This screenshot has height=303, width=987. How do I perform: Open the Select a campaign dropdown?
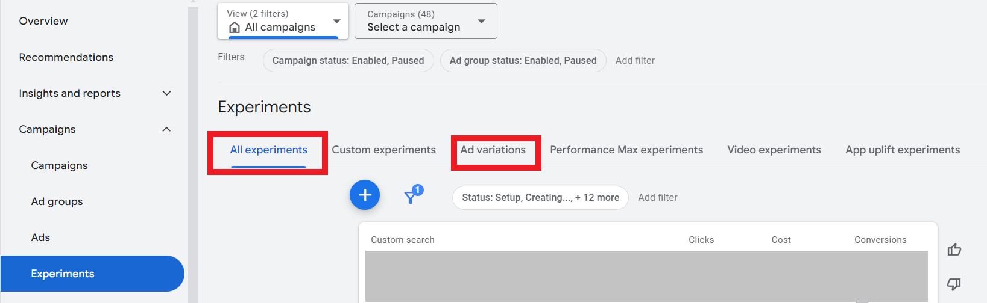pyautogui.click(x=426, y=21)
